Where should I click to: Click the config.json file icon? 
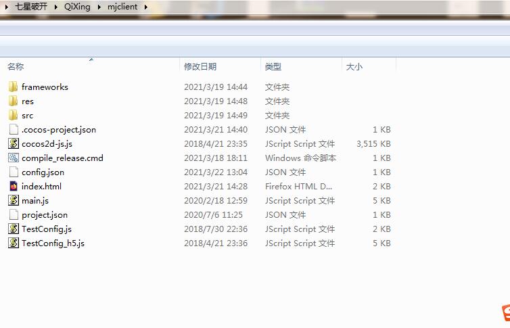14,172
